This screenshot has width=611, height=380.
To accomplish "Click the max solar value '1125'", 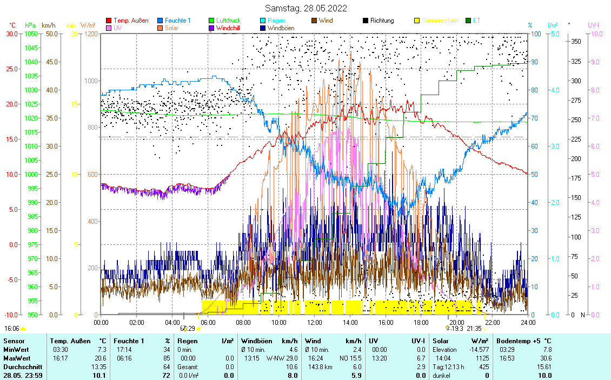I will click(x=482, y=358).
